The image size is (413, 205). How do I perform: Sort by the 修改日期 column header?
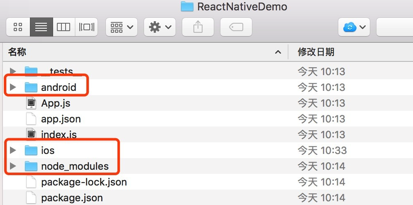coord(316,52)
